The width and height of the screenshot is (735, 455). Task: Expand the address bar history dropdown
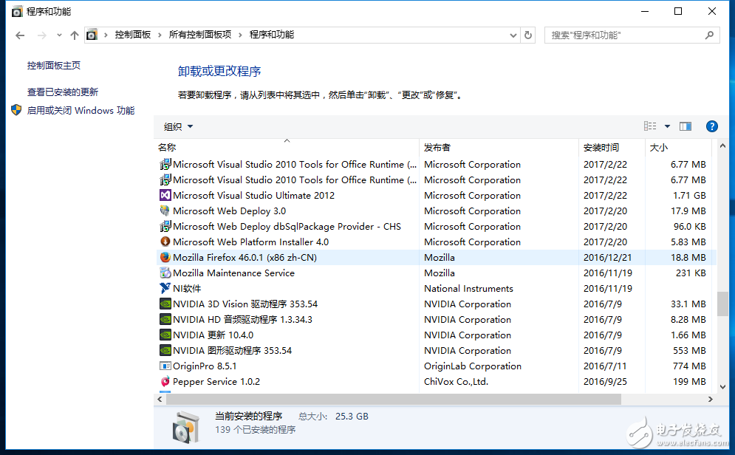[513, 35]
